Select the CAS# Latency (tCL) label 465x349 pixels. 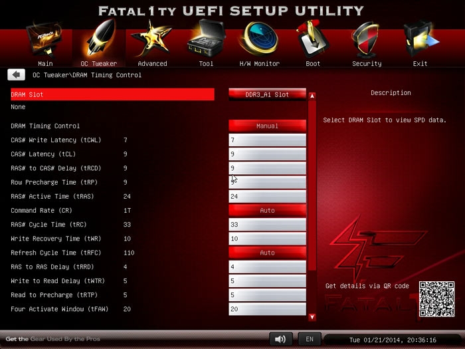(43, 154)
